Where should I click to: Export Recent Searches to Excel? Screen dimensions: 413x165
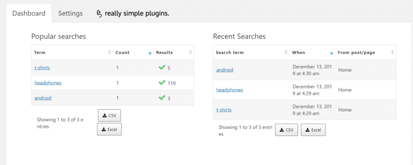(313, 130)
